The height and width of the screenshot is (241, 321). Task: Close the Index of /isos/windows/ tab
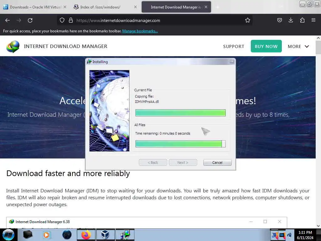pyautogui.click(x=135, y=7)
